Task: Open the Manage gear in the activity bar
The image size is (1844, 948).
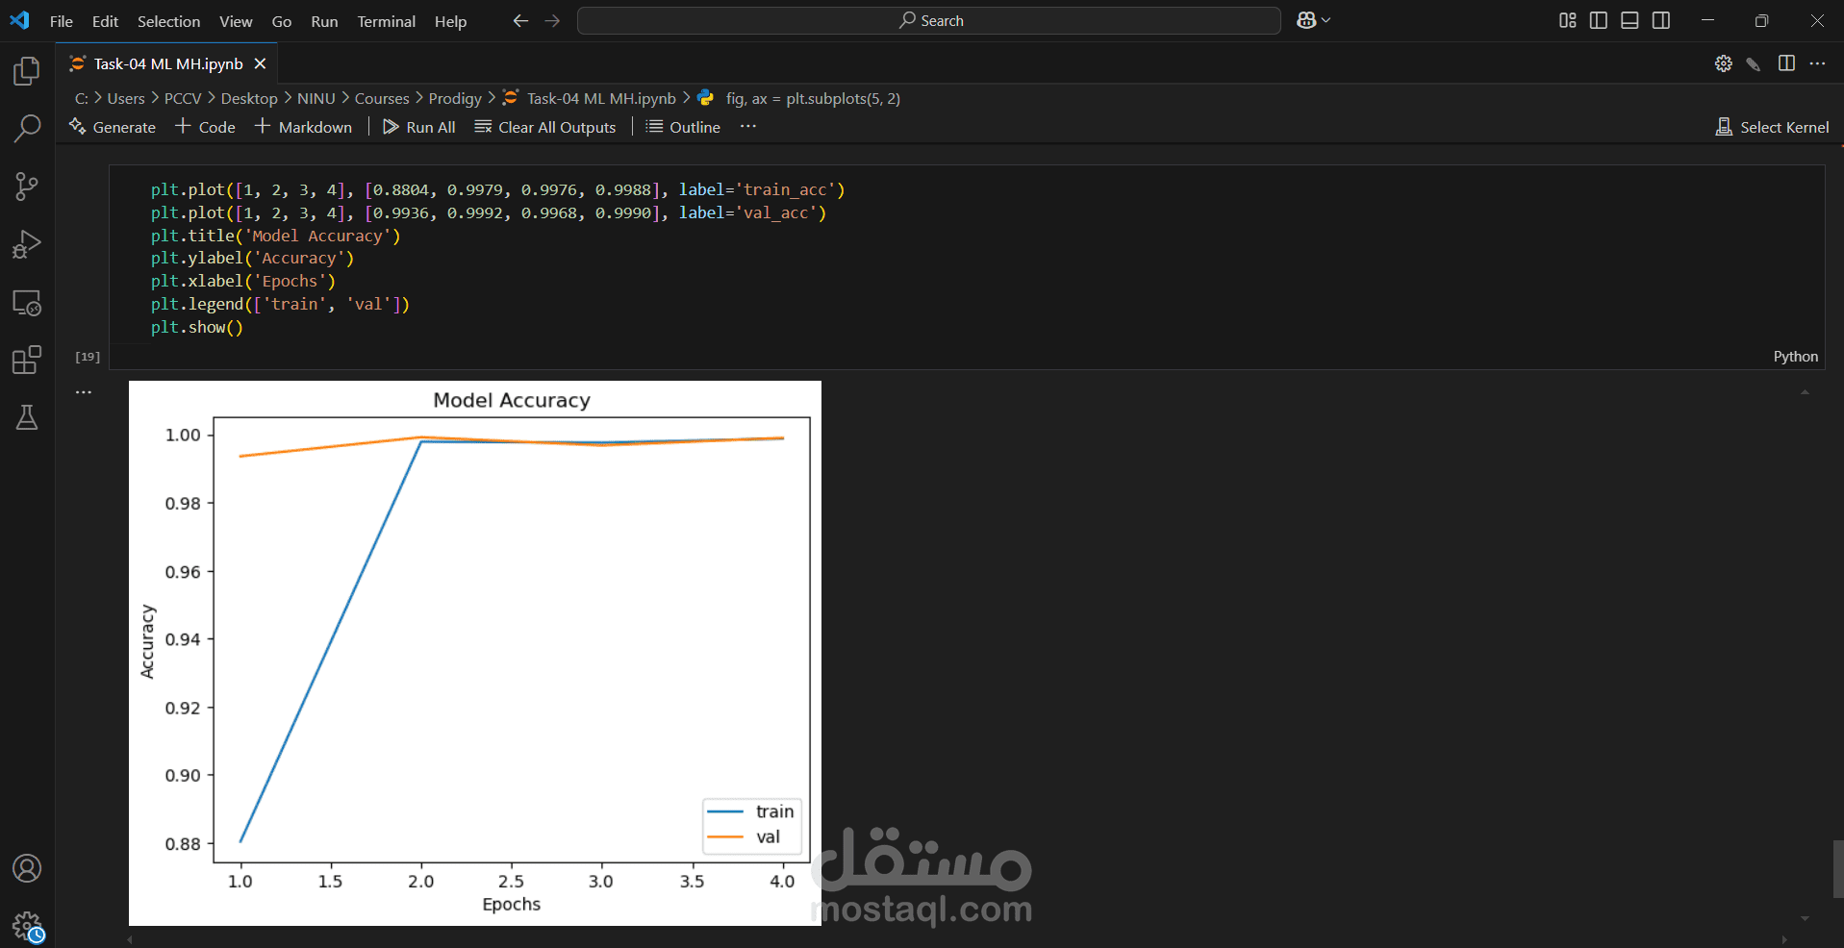Action: 27,927
